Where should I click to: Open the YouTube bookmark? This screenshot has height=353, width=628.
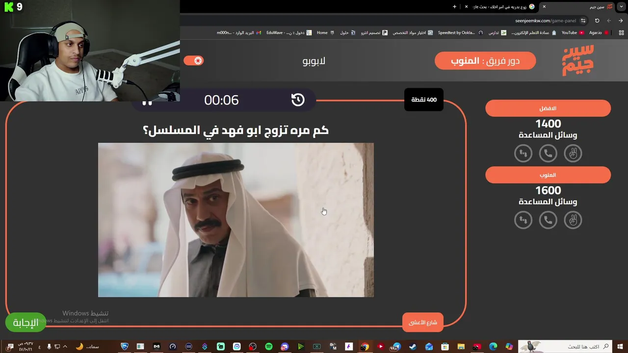pyautogui.click(x=573, y=33)
